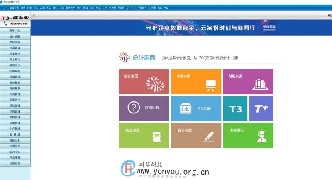Open 我要贷款 from the sidebar
This screenshot has width=332, height=180.
[15, 163]
